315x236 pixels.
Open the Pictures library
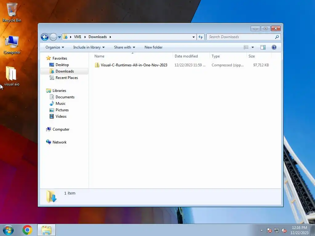pos(62,110)
